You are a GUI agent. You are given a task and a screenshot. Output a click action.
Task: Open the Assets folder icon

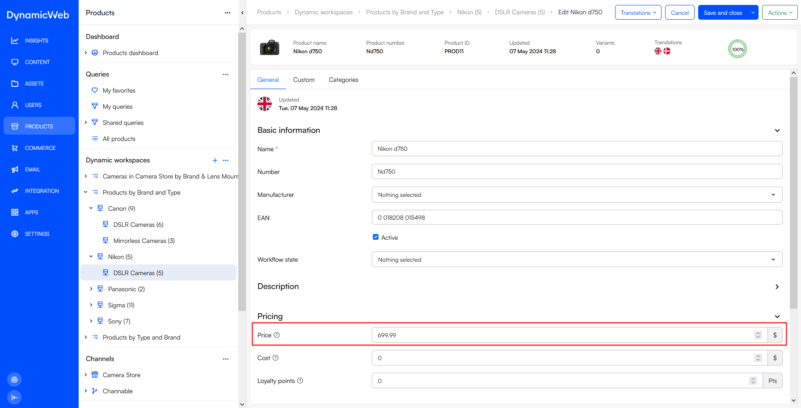click(15, 84)
